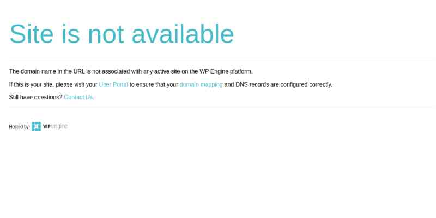The image size is (436, 218).
Task: Click the horizontal divider below the heading
Action: coord(220,57)
